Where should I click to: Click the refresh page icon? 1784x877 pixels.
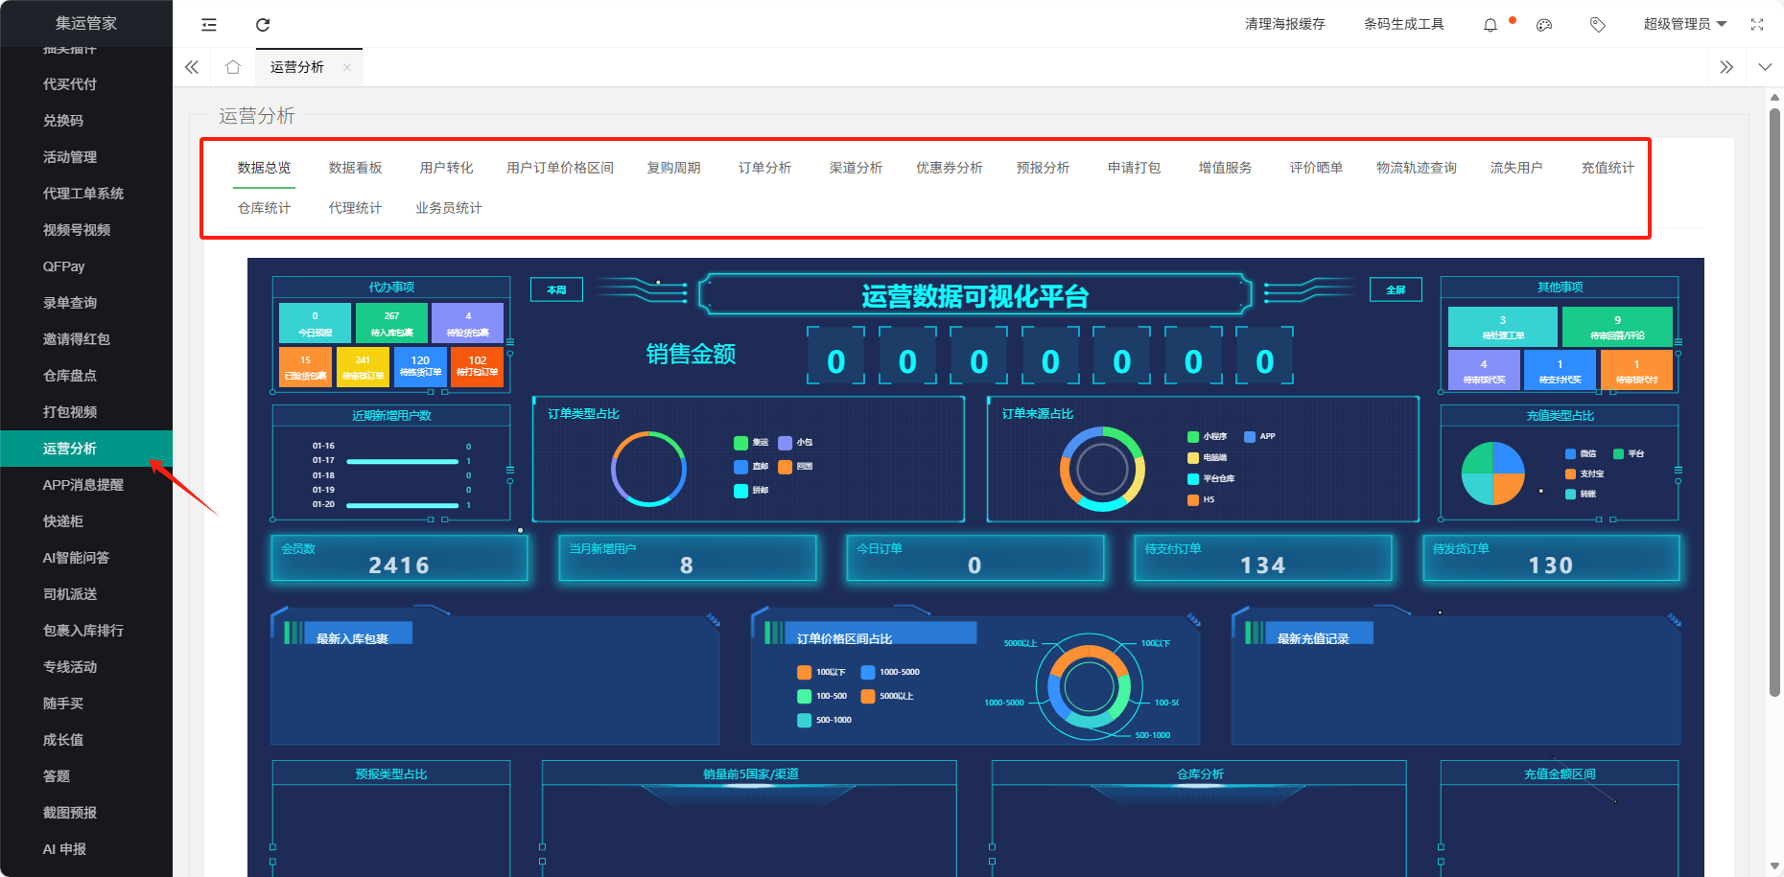[263, 25]
